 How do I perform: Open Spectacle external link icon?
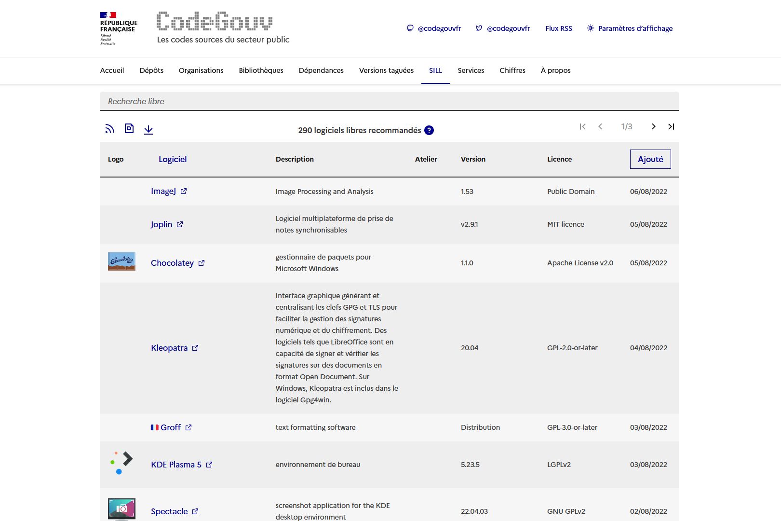195,511
